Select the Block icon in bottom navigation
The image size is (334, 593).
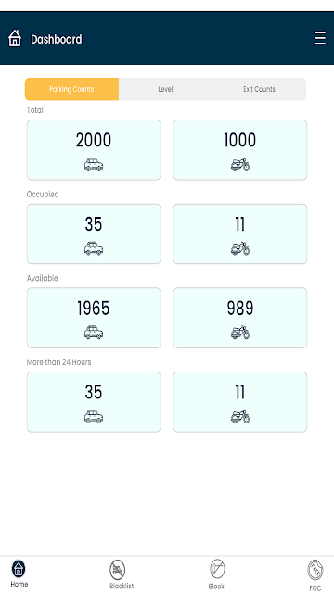click(x=217, y=569)
